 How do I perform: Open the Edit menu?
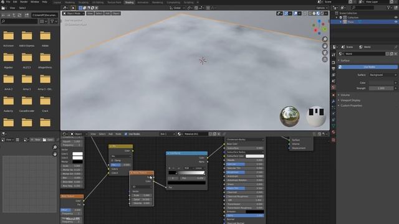[x=15, y=2]
